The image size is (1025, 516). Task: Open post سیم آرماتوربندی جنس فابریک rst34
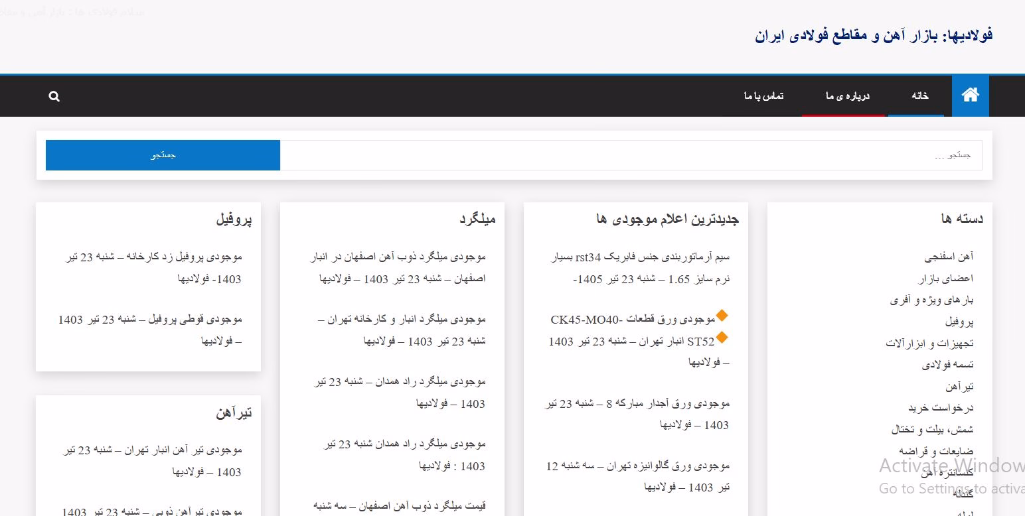641,267
